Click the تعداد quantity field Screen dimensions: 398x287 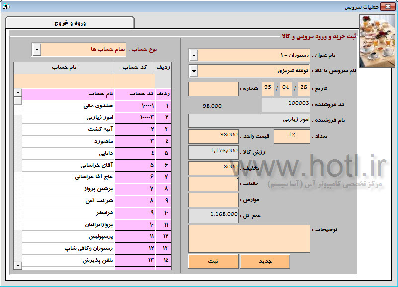tap(291, 136)
